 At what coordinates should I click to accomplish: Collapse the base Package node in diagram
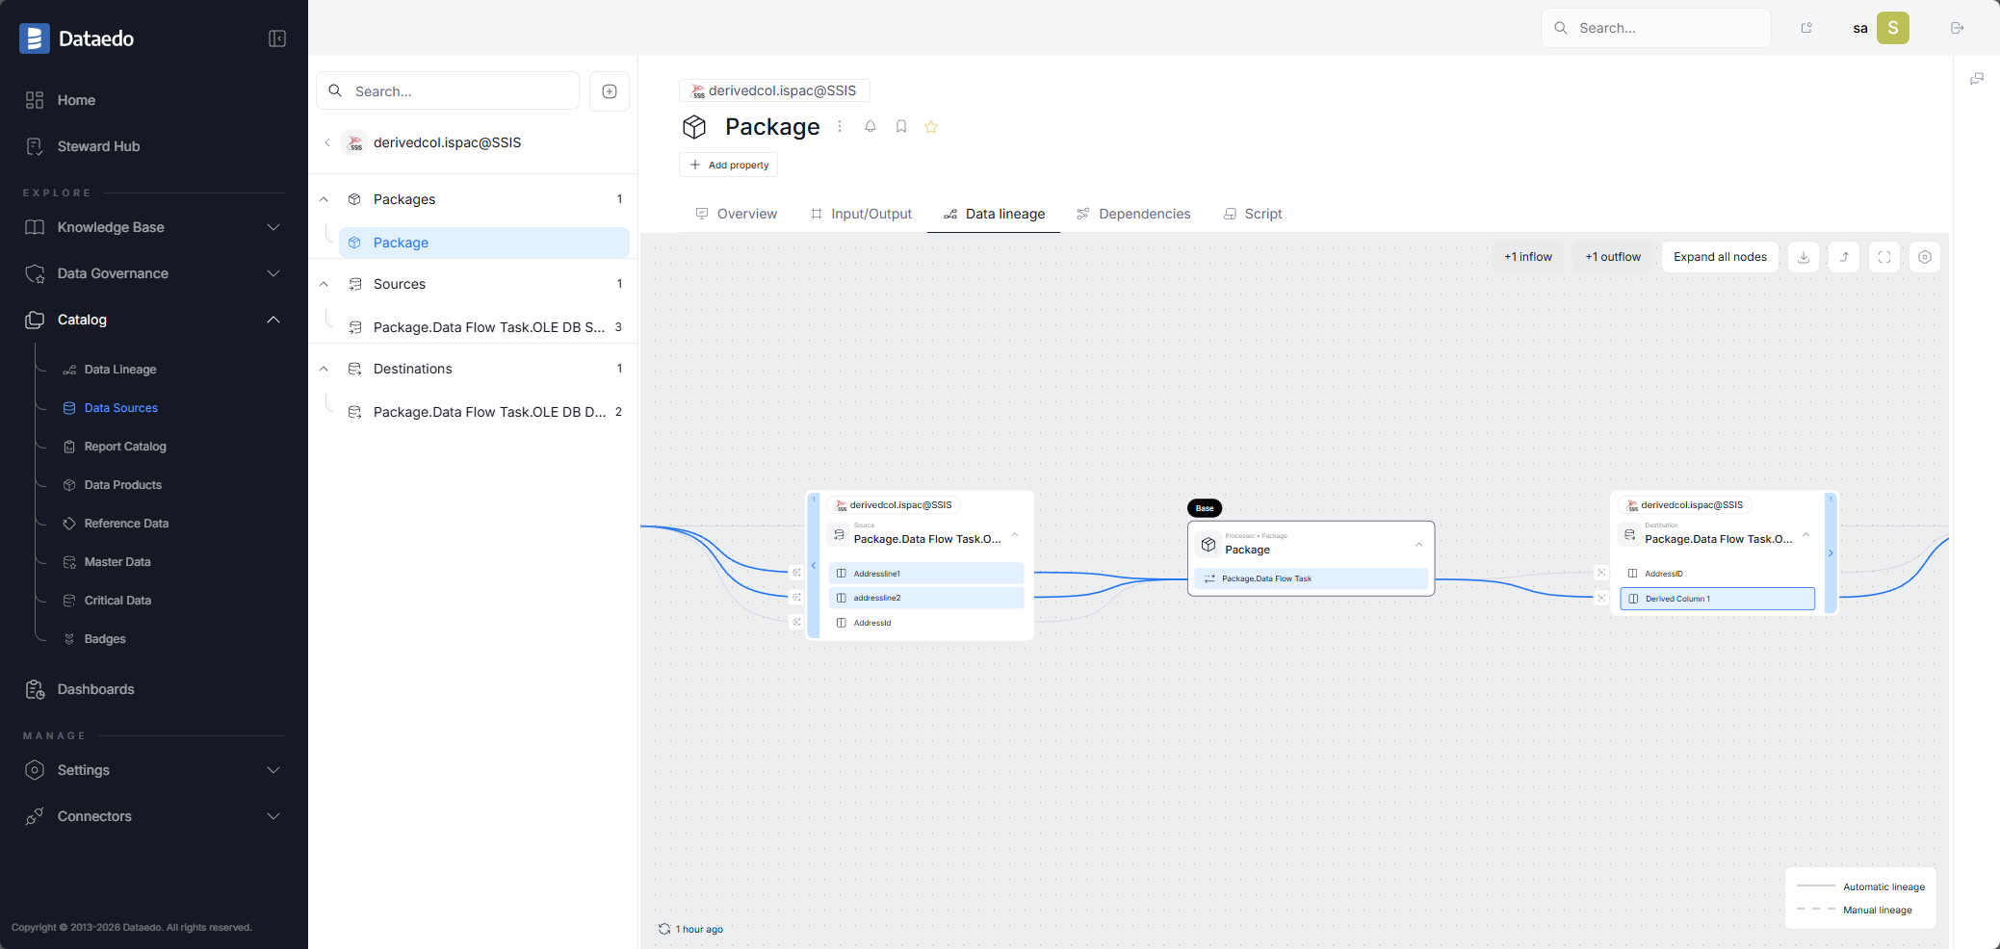(1418, 545)
